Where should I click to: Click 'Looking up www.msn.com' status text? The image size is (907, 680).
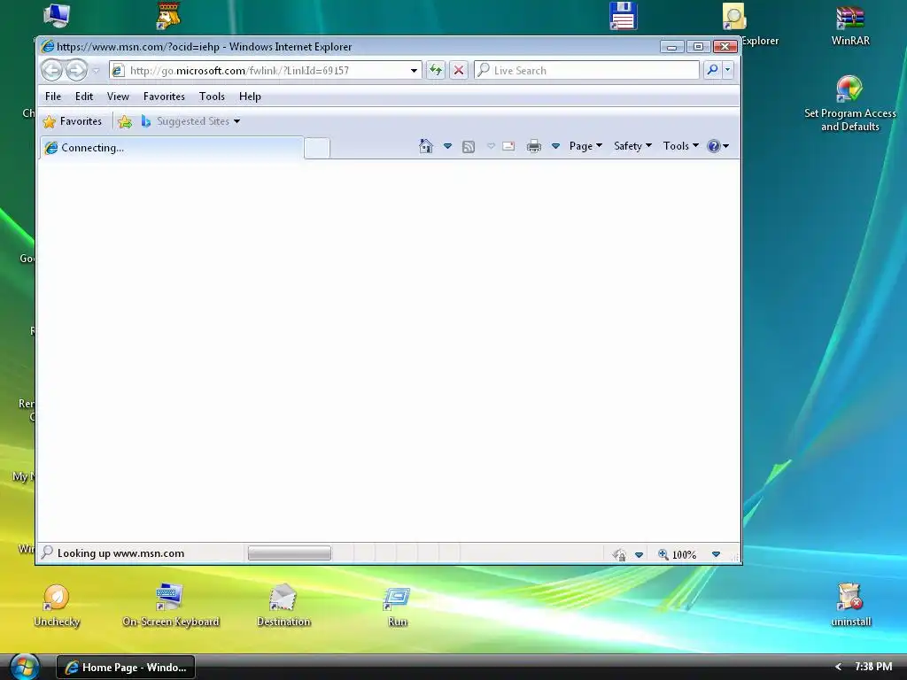120,553
